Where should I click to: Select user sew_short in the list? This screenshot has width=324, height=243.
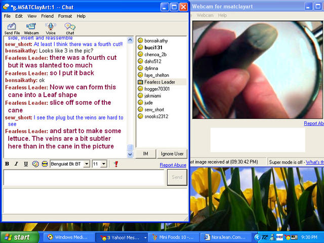[154, 109]
